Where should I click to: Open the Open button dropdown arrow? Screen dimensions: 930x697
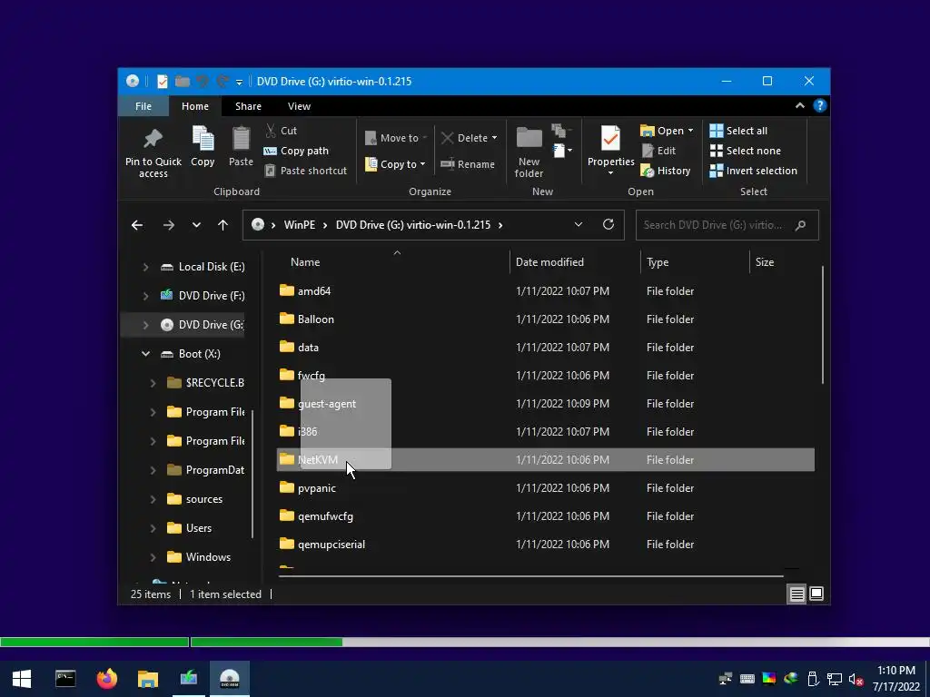[690, 131]
